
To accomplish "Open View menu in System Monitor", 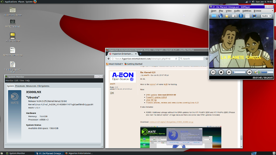I will click(22, 80).
